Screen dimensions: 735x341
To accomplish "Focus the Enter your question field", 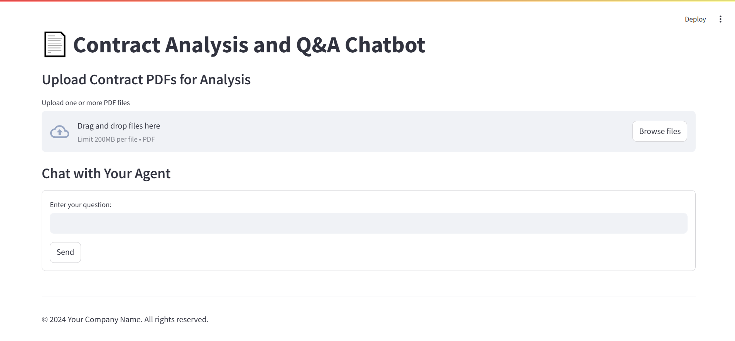I will coord(368,223).
